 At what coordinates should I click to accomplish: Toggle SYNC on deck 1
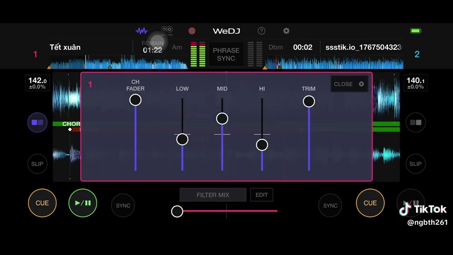(123, 205)
